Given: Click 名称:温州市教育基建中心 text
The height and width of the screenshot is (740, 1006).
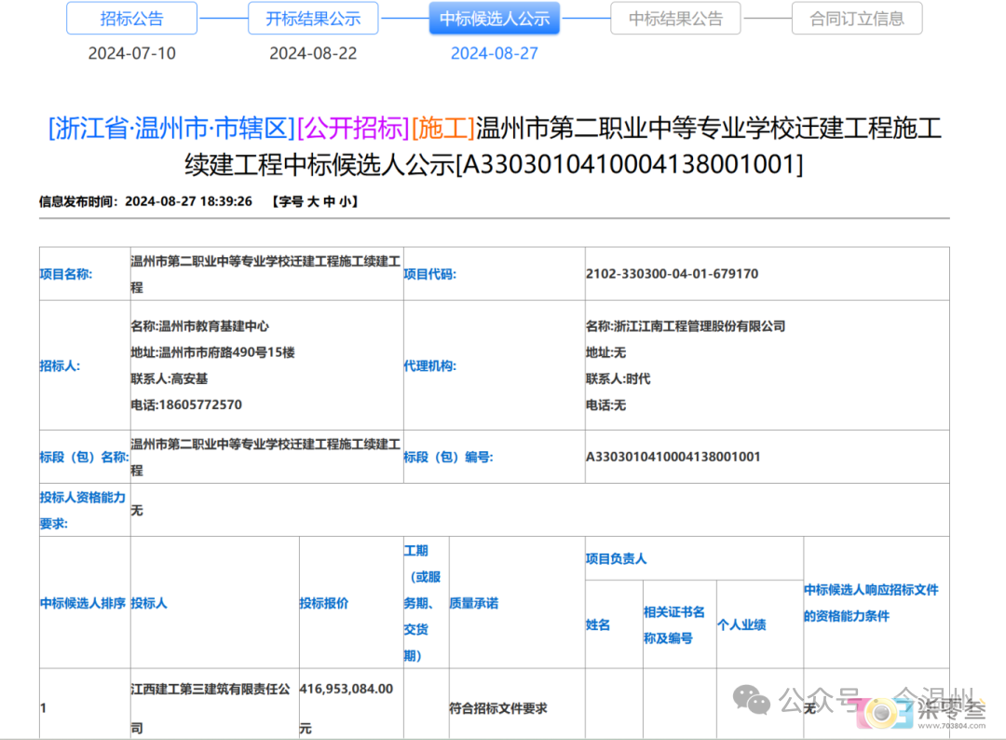Looking at the screenshot, I should click(199, 326).
